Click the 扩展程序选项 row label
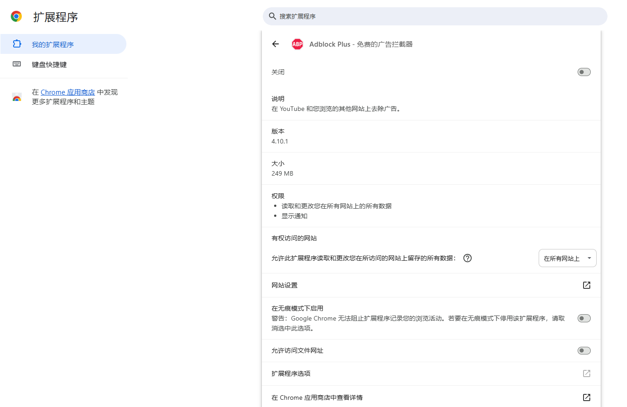This screenshot has height=407, width=627. click(291, 373)
